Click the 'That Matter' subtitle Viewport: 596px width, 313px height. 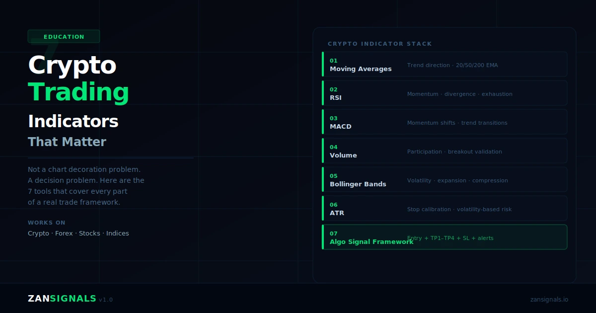tap(67, 142)
